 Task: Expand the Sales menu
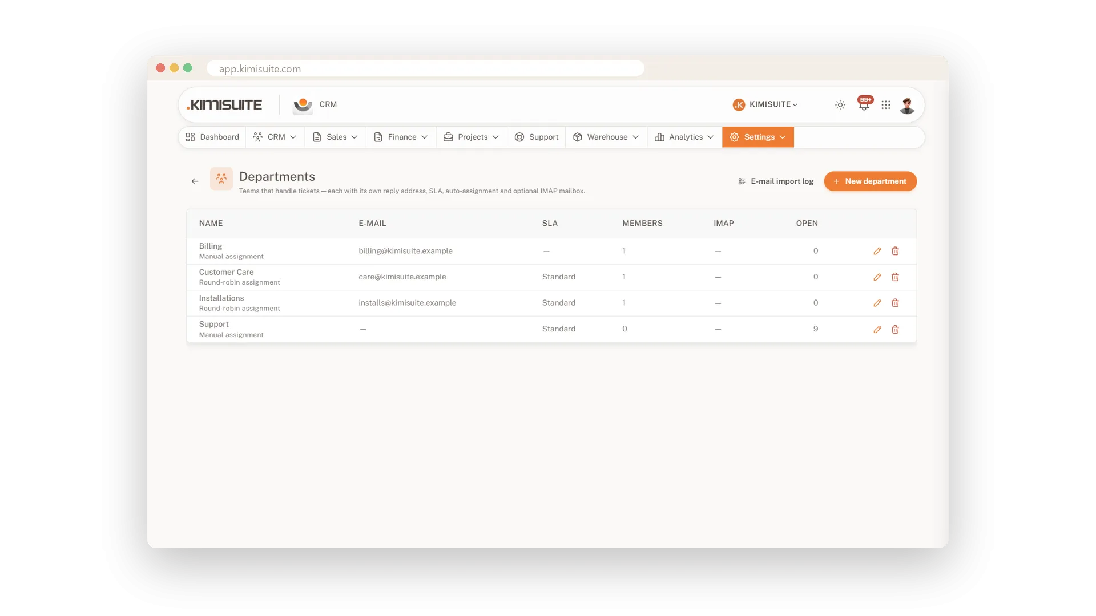click(x=336, y=137)
